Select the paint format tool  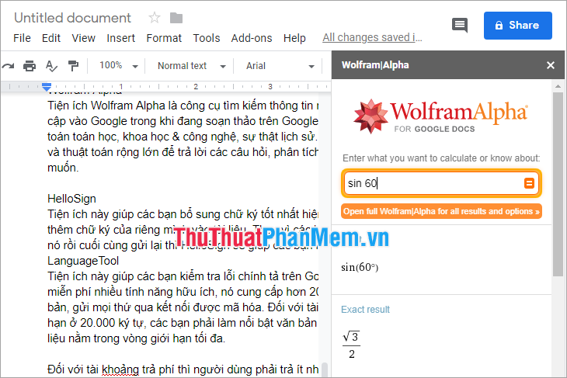[x=74, y=66]
